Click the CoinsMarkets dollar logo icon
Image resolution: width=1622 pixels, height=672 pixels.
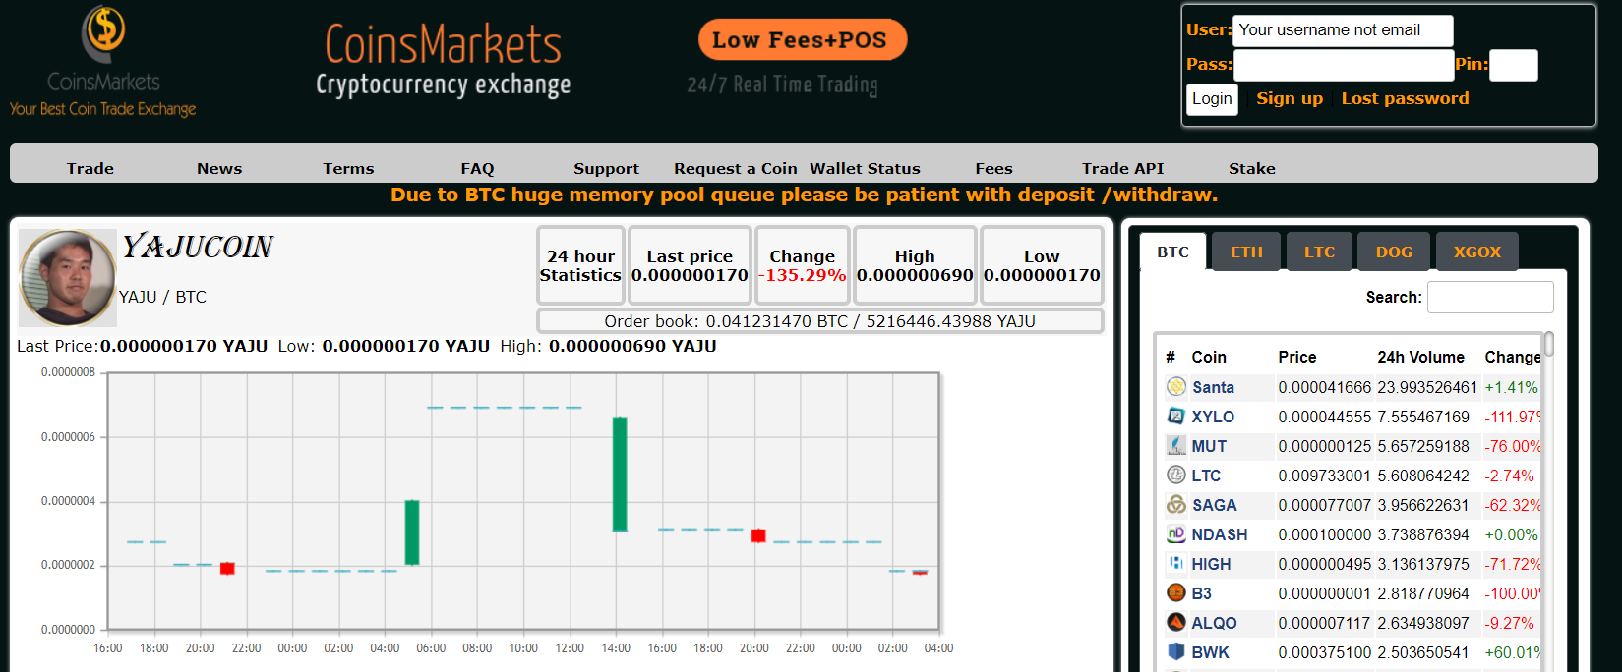click(x=103, y=34)
